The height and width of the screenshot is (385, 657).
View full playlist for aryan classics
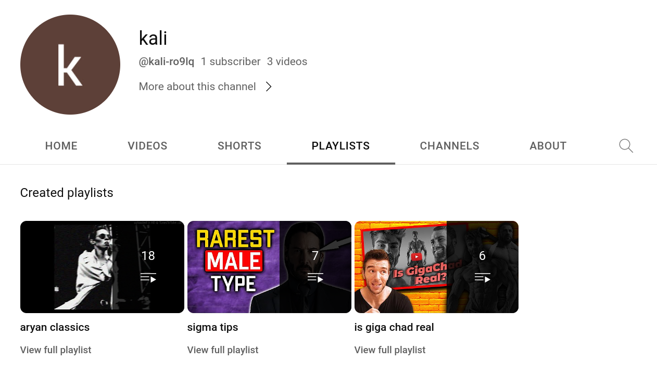56,350
